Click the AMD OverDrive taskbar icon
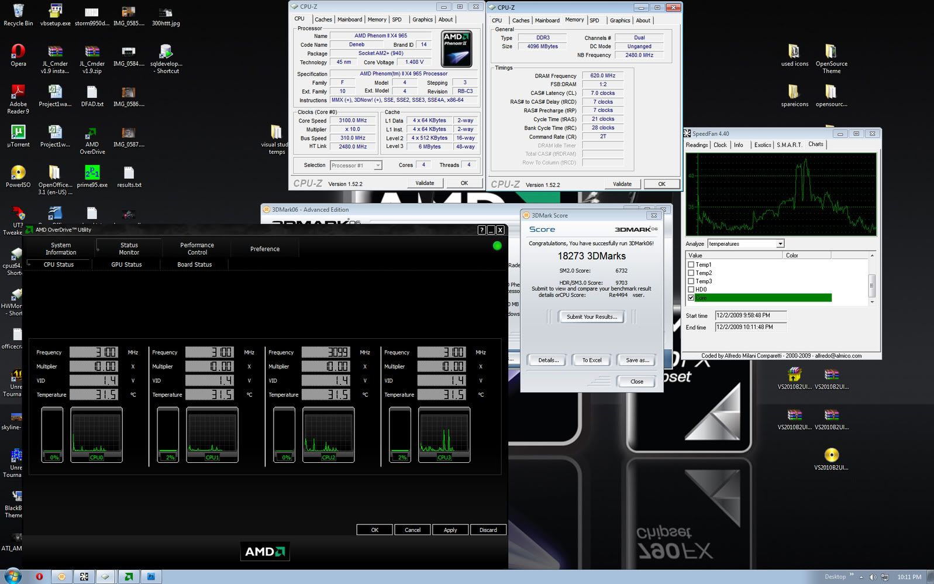This screenshot has height=584, width=934. 128,576
